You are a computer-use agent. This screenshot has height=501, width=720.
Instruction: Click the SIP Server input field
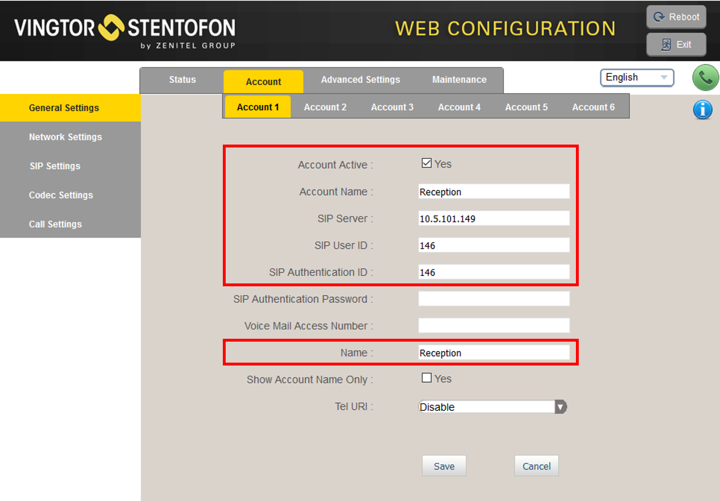point(494,219)
